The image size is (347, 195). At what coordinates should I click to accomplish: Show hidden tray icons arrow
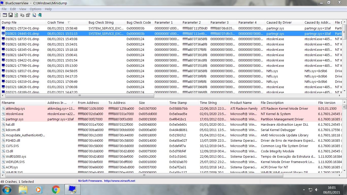pos(304,190)
